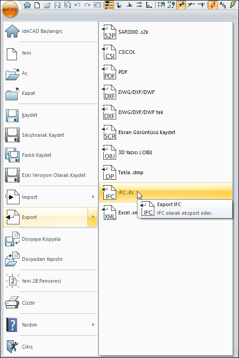The width and height of the screenshot is (239, 358).
Task: Toggle the highlighted node snap toolbar button
Action: (x=181, y=5)
